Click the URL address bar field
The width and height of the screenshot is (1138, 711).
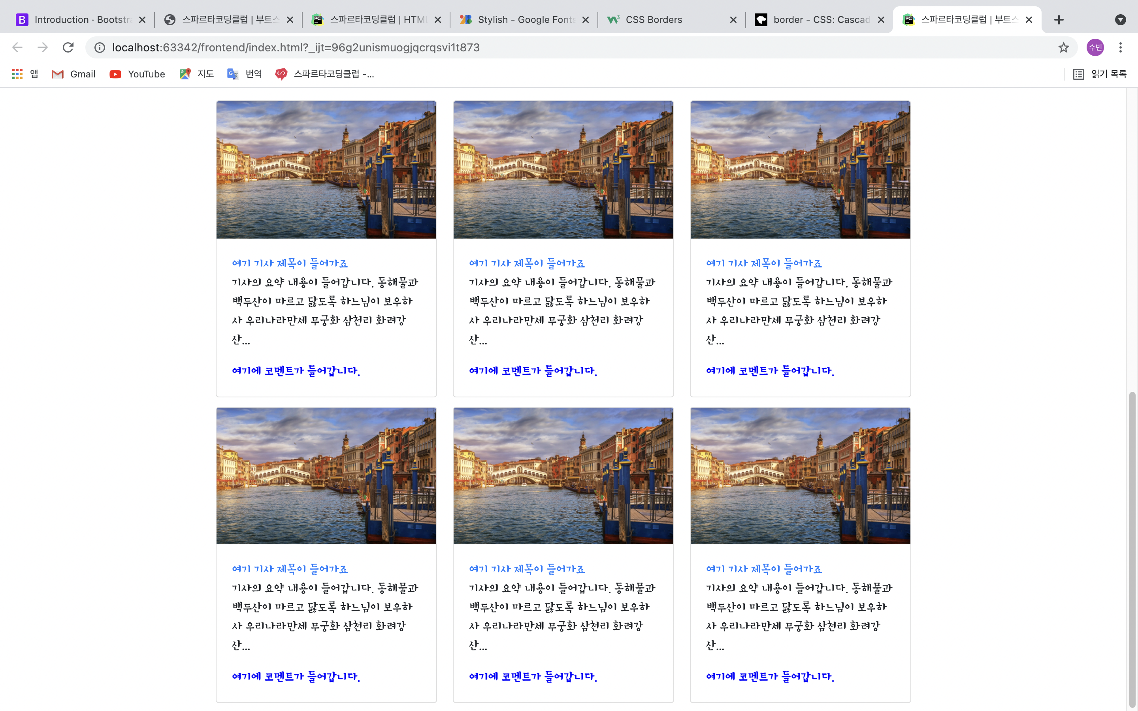564,47
